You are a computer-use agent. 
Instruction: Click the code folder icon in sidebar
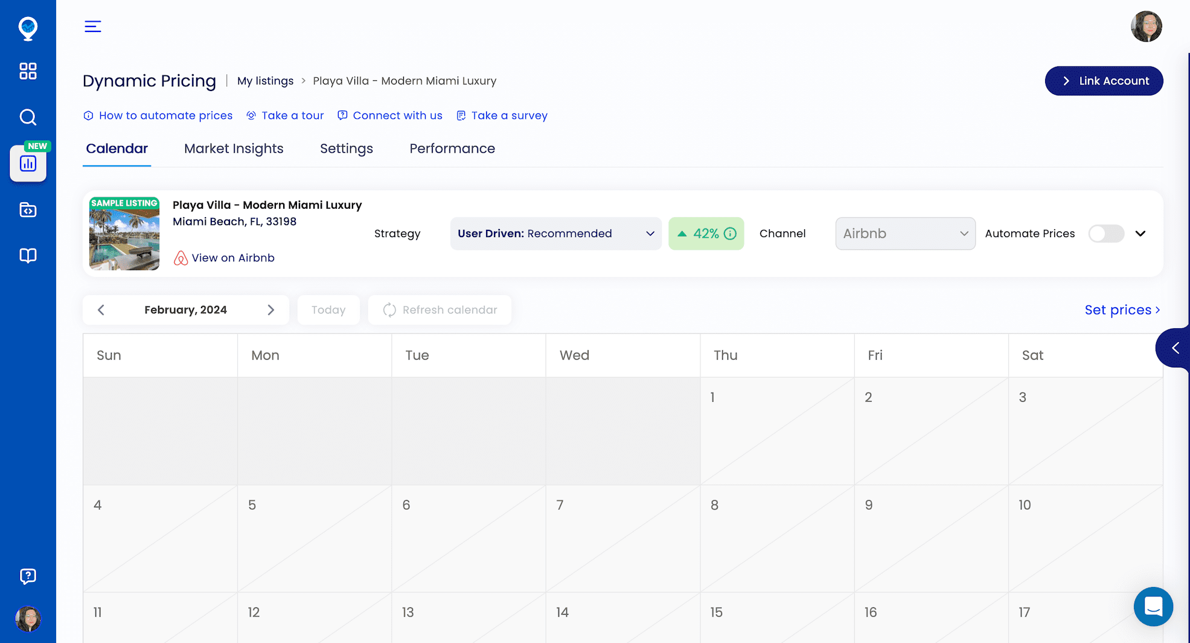28,210
